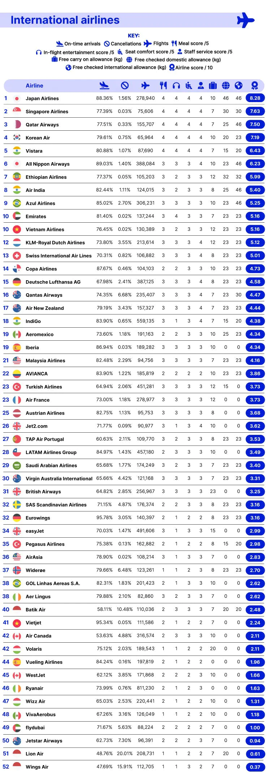This screenshot has height=777, width=268.
Task: Click the Brazil flag beside Azul Airlines
Action: (x=17, y=203)
